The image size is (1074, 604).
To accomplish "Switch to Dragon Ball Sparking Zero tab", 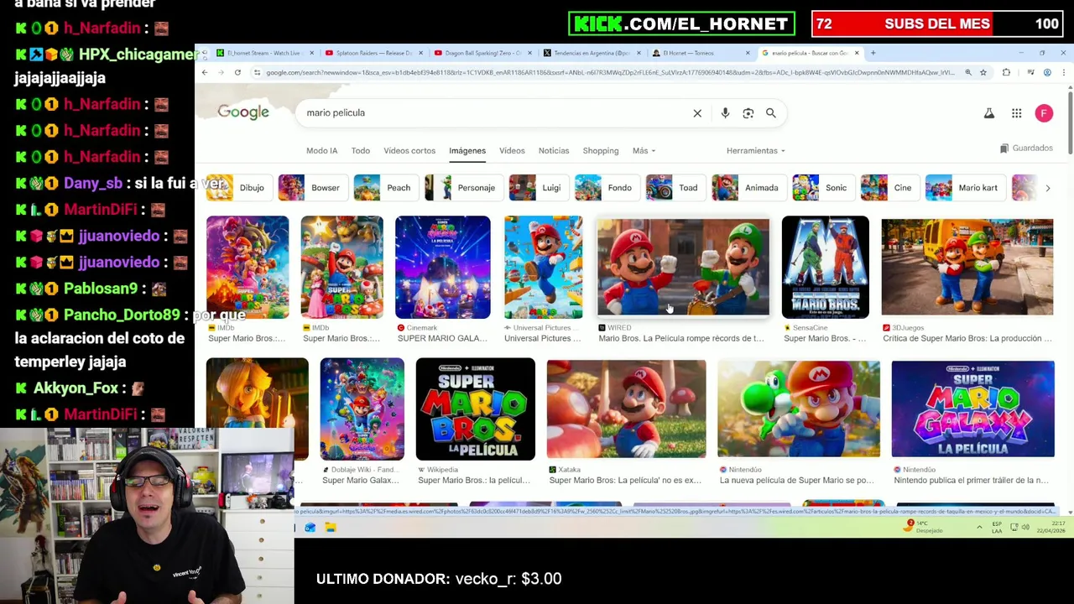I will click(x=483, y=53).
